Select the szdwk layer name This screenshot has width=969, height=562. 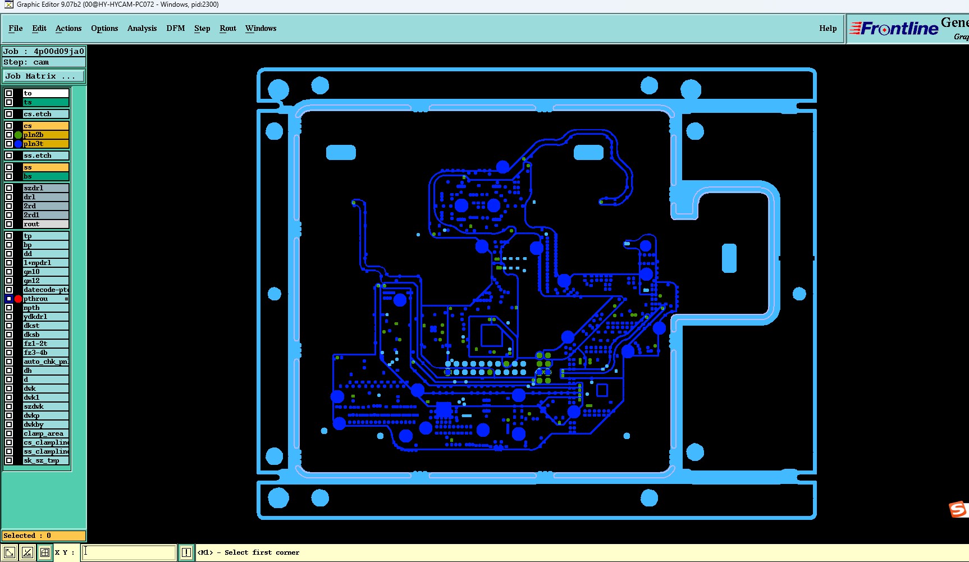click(46, 406)
